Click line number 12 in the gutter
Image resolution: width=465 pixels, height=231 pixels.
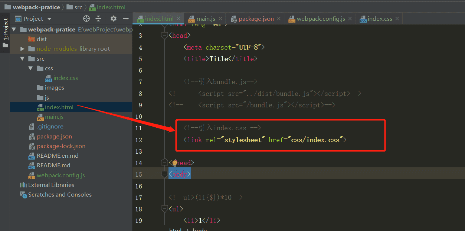[x=139, y=140]
